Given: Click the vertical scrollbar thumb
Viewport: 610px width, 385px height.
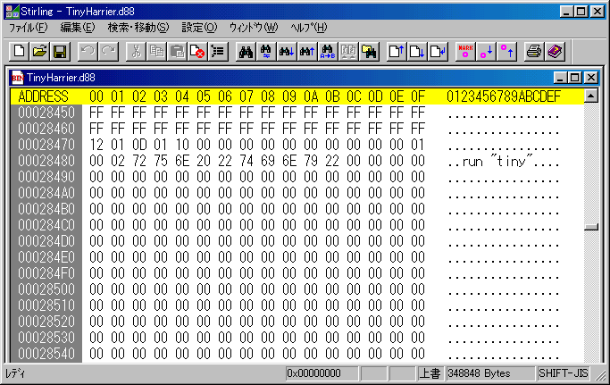Looking at the screenshot, I should [x=591, y=227].
